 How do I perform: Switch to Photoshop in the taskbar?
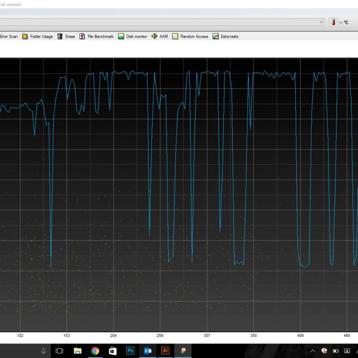click(x=130, y=351)
